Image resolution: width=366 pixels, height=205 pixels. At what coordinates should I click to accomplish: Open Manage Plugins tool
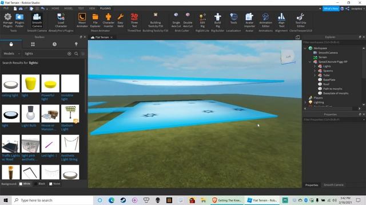7,20
